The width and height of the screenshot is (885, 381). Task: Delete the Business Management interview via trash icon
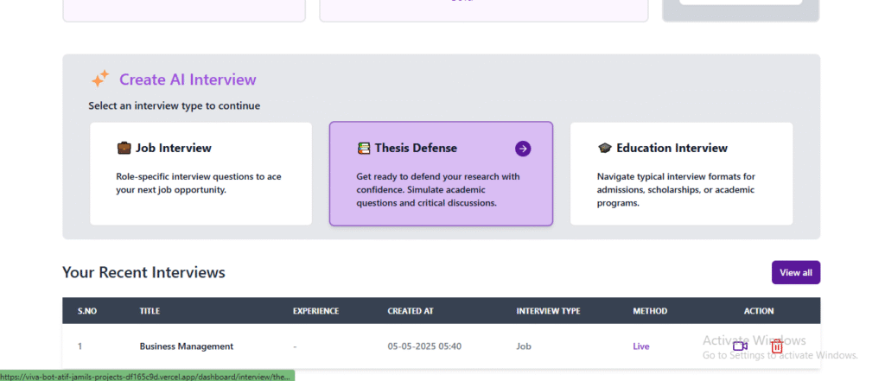777,346
